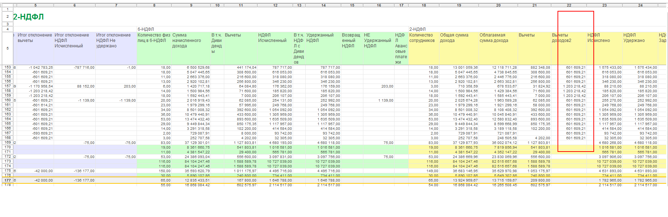Select the "Итог отклонение НДФЛ Исчисленный" header
The image size is (668, 217).
click(75, 48)
